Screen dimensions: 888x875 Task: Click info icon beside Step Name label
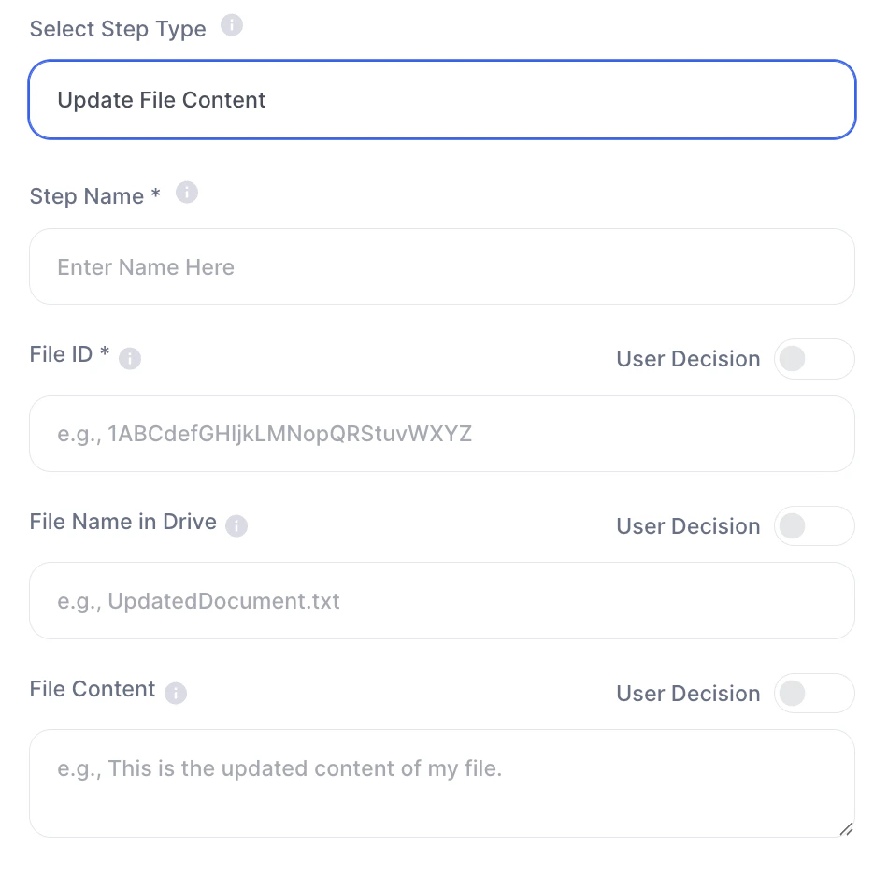(x=187, y=193)
